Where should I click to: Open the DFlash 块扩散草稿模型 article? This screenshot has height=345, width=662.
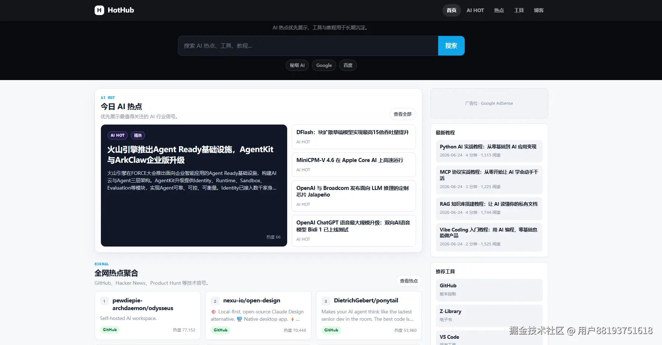tap(354, 137)
